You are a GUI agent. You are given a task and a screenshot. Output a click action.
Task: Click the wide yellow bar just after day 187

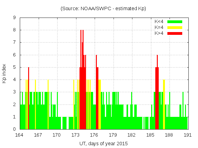coord(164,105)
